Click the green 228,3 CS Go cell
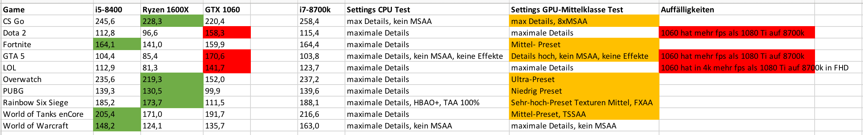Image resolution: width=863 pixels, height=135 pixels. [172, 21]
